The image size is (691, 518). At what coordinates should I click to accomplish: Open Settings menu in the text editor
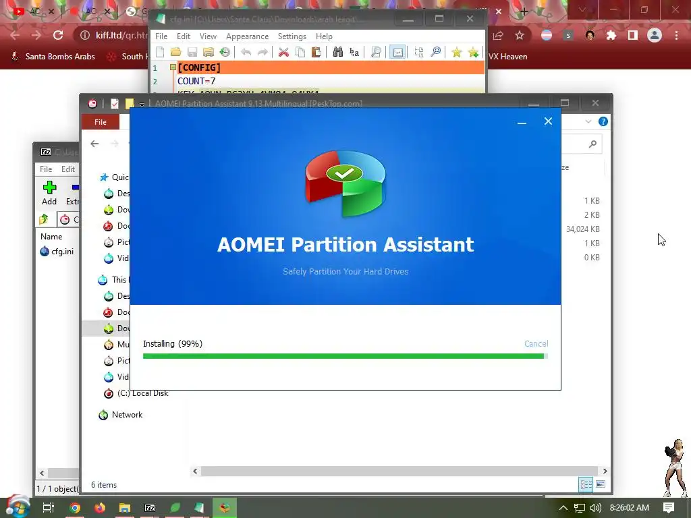click(x=292, y=36)
